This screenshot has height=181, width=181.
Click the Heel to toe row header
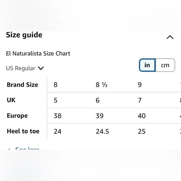(x=23, y=131)
